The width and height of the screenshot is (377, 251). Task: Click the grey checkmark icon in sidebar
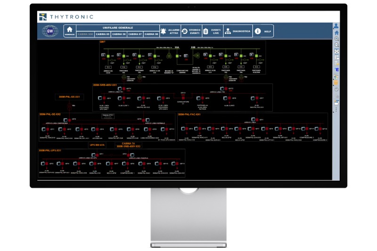336,89
